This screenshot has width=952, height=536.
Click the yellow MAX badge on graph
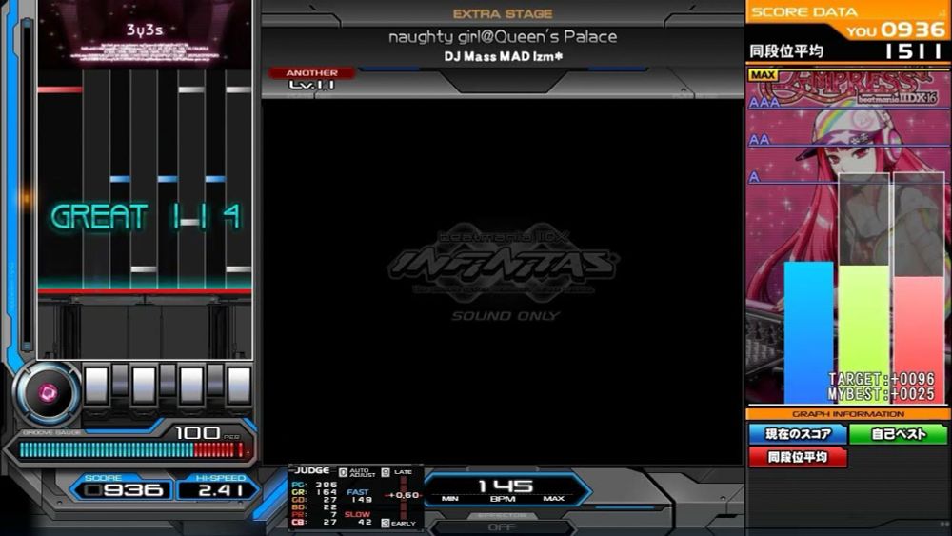point(763,74)
